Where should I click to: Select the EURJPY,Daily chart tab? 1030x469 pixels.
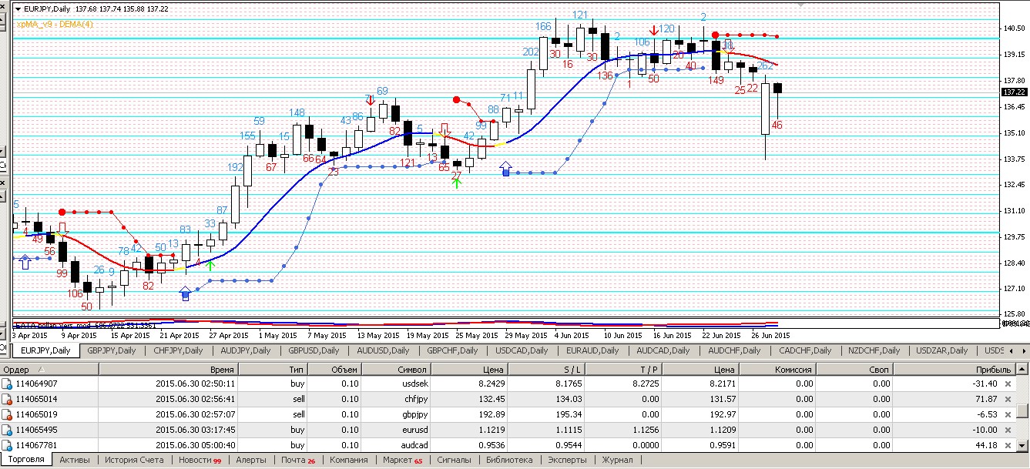coord(45,350)
